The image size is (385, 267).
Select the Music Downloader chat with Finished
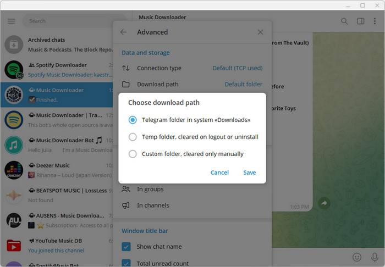tap(57, 95)
